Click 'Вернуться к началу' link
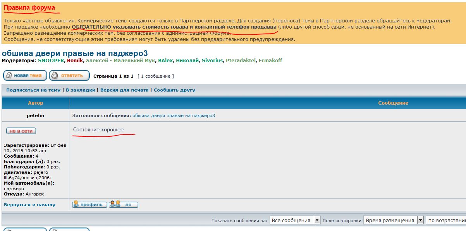466x231 pixels. [29, 205]
